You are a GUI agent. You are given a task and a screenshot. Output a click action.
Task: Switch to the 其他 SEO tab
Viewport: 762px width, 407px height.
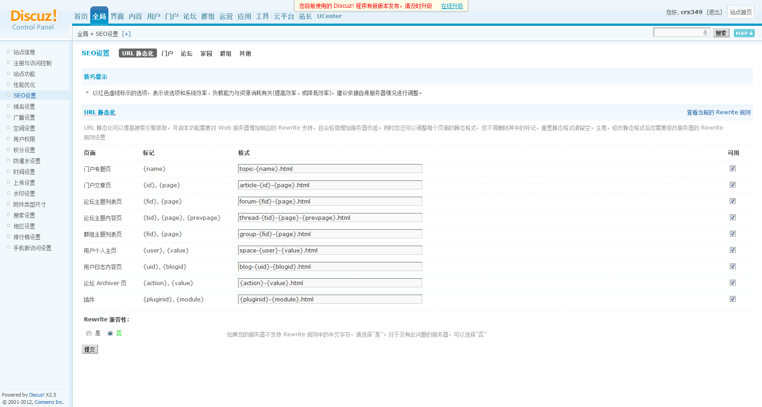point(245,53)
